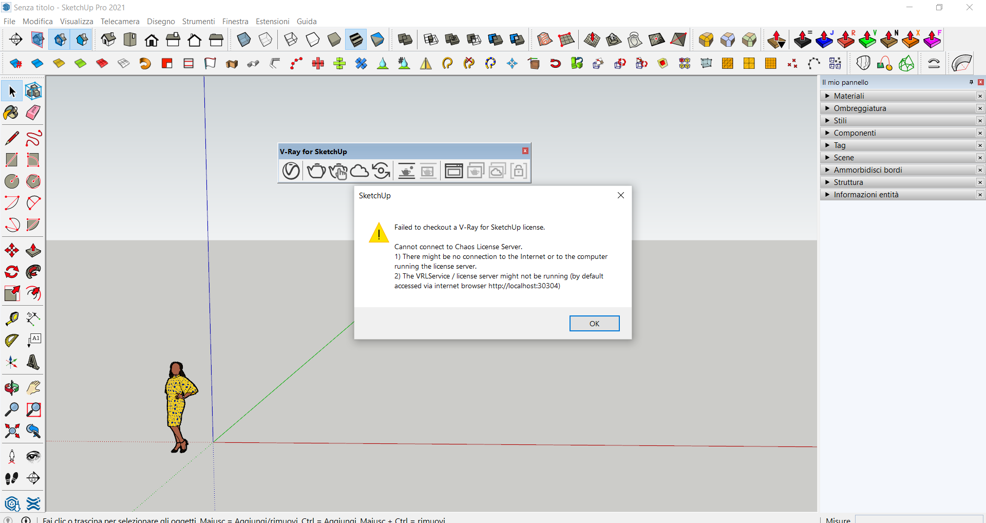Start V-Ray Interactive Render

[338, 171]
